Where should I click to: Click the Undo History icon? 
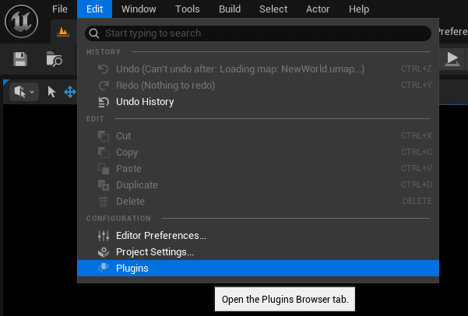tap(104, 102)
